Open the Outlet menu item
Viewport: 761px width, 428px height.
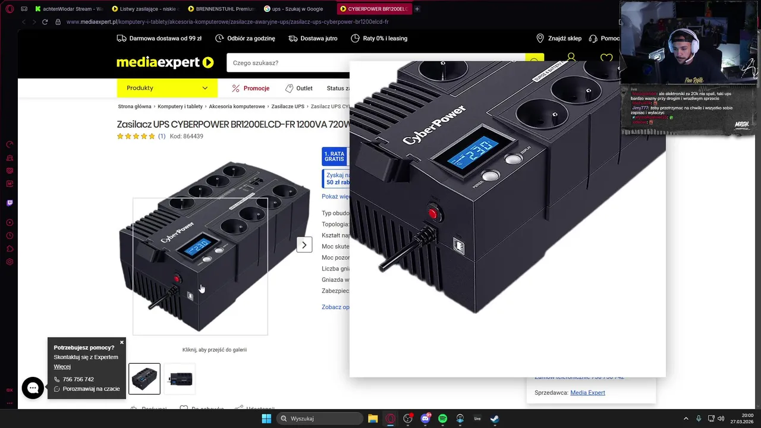298,88
